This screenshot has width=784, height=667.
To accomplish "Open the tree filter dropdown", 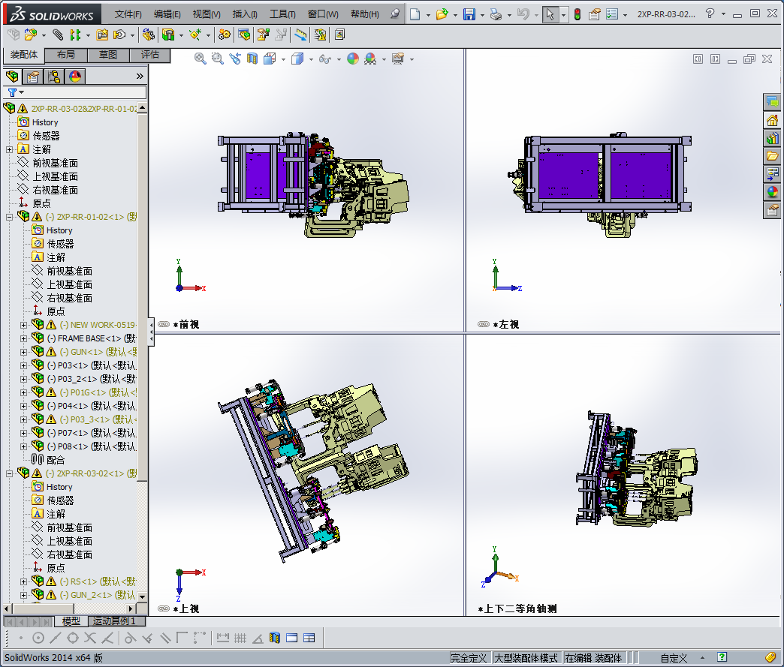I will pyautogui.click(x=22, y=92).
